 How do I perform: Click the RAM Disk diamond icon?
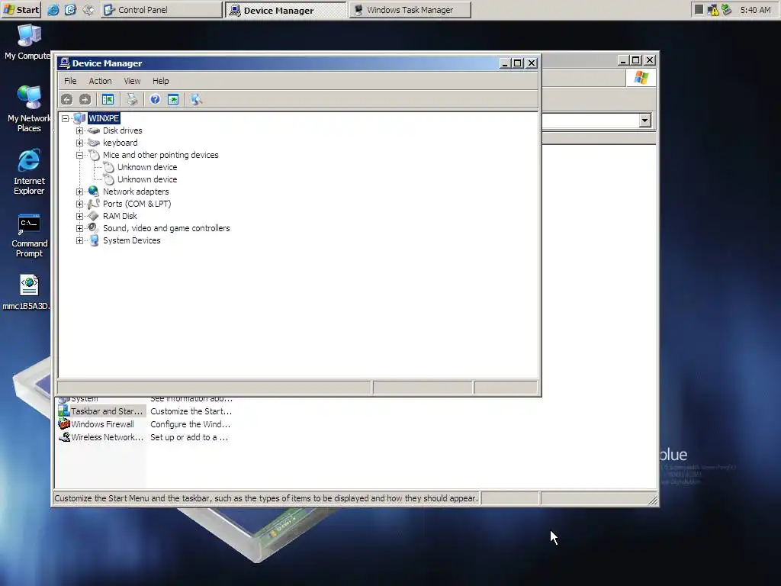pyautogui.click(x=94, y=216)
